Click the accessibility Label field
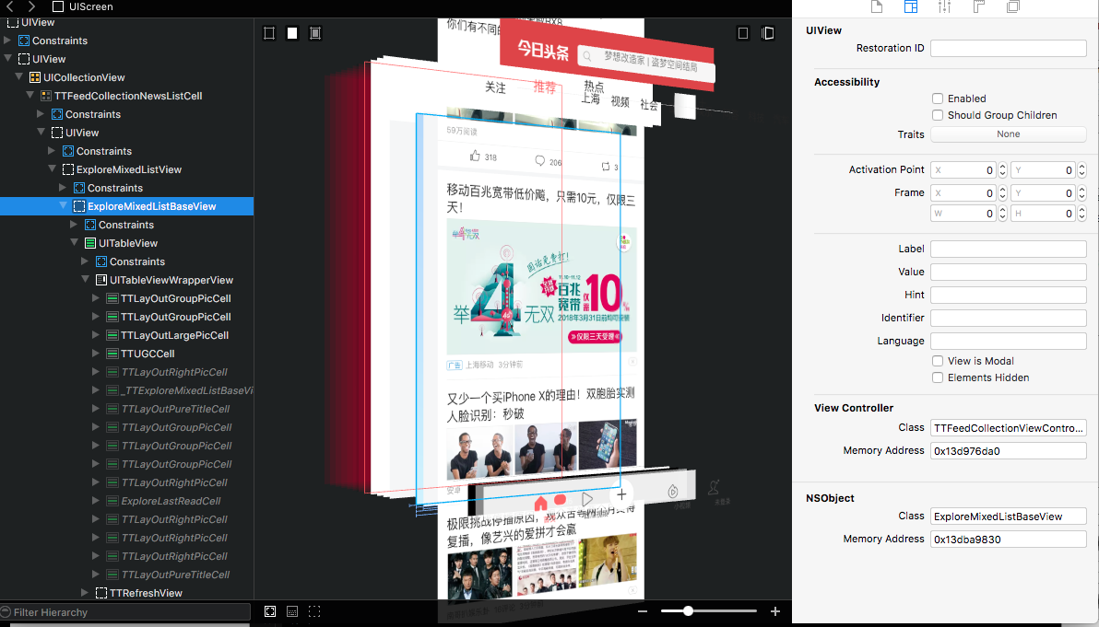Viewport: 1099px width, 627px height. [x=1008, y=250]
